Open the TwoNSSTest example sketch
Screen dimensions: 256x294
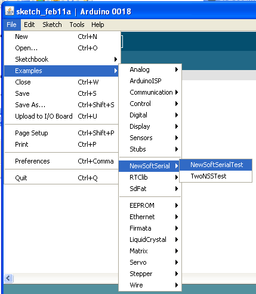click(216, 176)
